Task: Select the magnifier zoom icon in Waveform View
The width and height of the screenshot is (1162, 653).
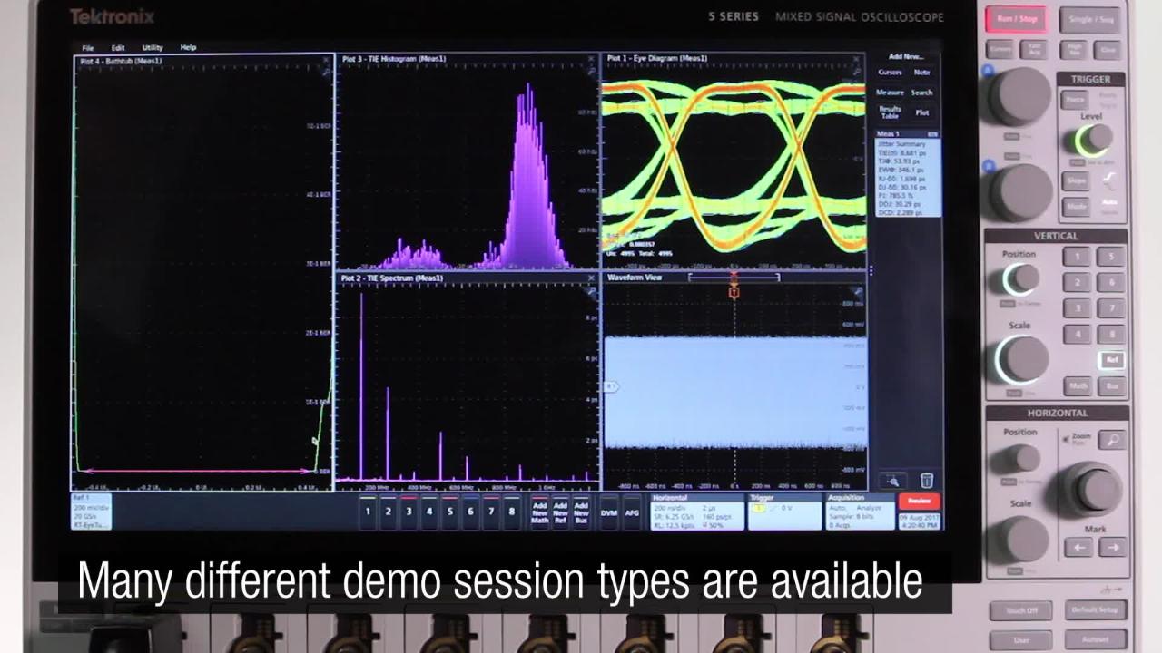Action: tap(891, 482)
